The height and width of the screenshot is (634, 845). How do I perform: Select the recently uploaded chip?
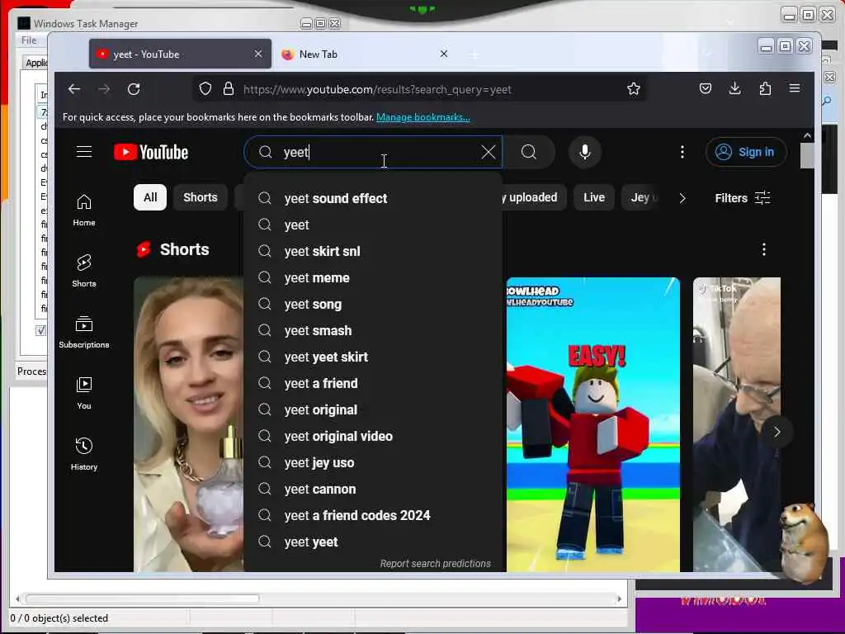(x=533, y=197)
